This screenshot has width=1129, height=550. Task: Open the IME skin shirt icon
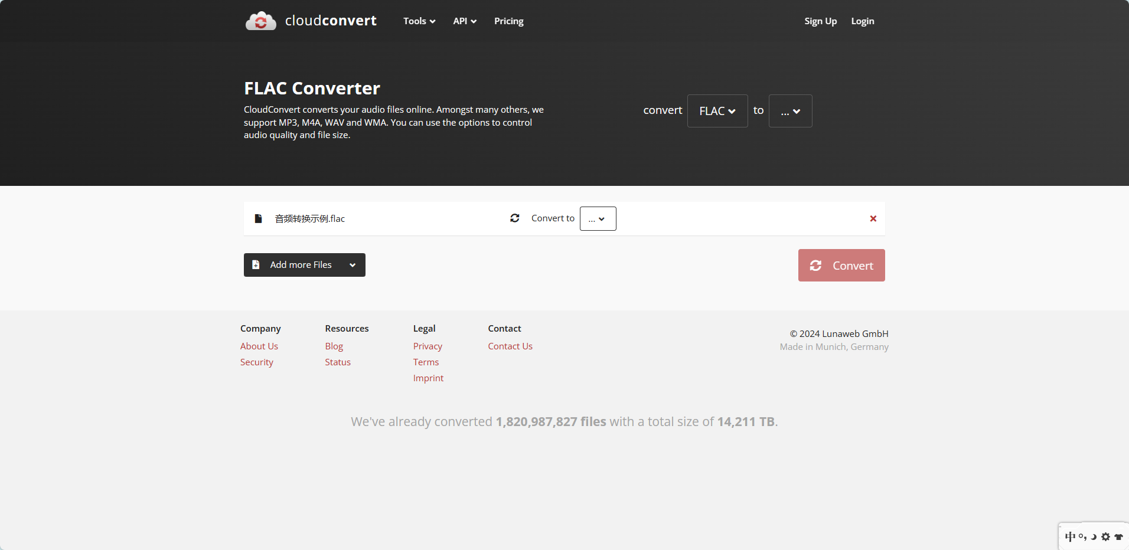(x=1118, y=536)
